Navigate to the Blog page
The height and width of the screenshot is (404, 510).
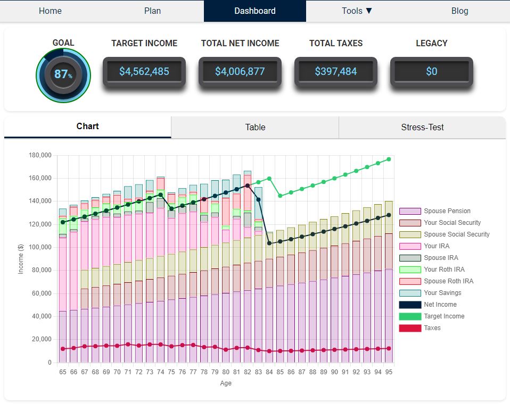(459, 11)
